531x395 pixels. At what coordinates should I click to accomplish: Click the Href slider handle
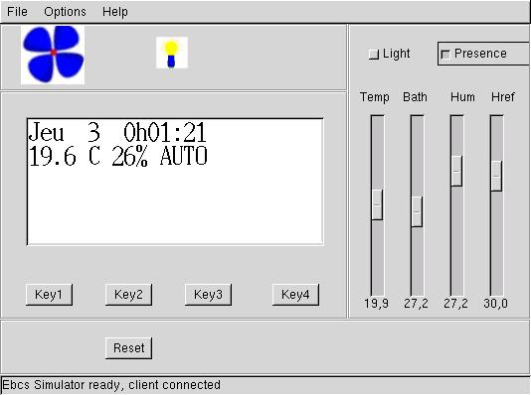click(x=496, y=176)
